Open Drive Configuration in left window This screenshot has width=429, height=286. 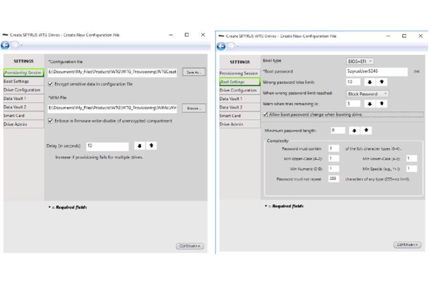(x=23, y=90)
